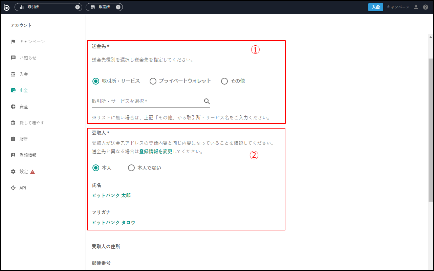434x271 pixels.
Task: Open 登録情報 in the sidebar
Action: [x=28, y=155]
